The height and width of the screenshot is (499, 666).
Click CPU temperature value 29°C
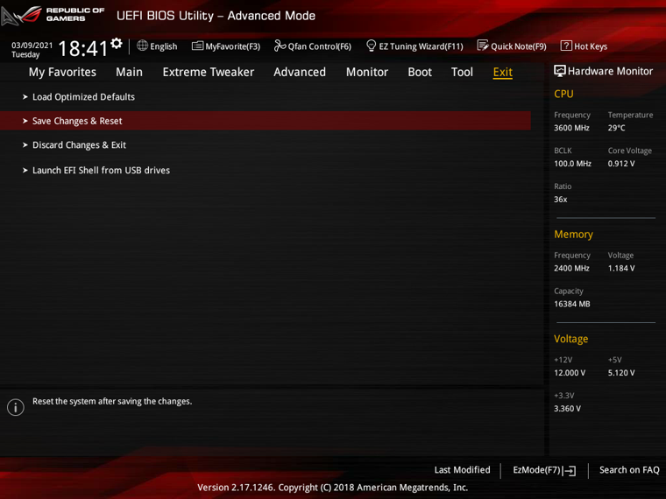[x=616, y=128]
